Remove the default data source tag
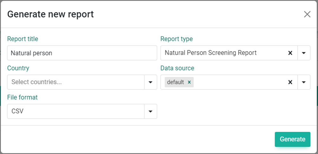Image resolution: width=318 pixels, height=154 pixels. click(189, 82)
